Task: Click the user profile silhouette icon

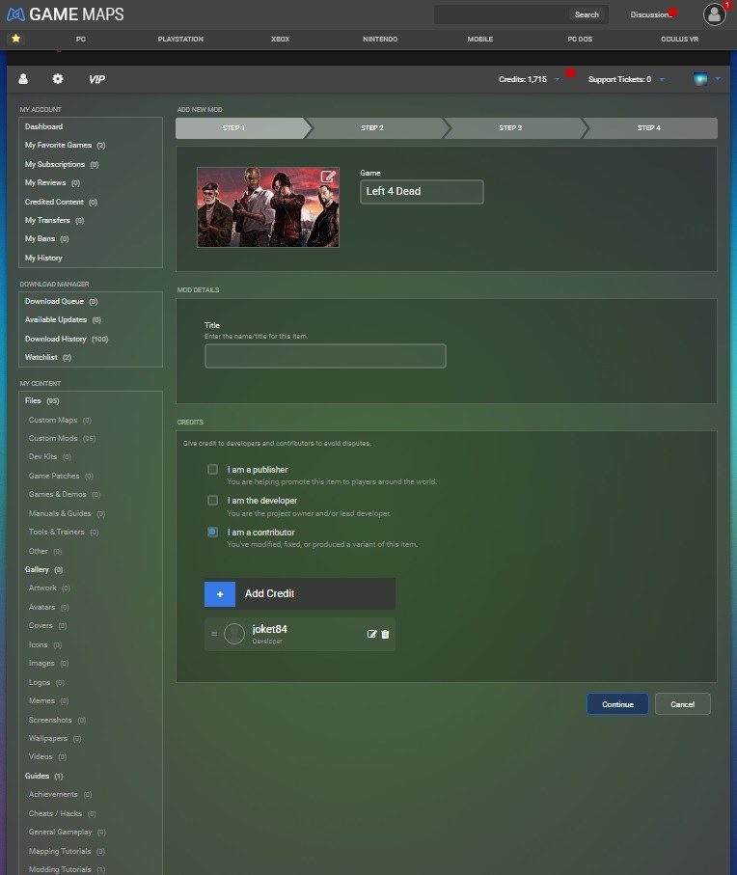Action: point(23,79)
